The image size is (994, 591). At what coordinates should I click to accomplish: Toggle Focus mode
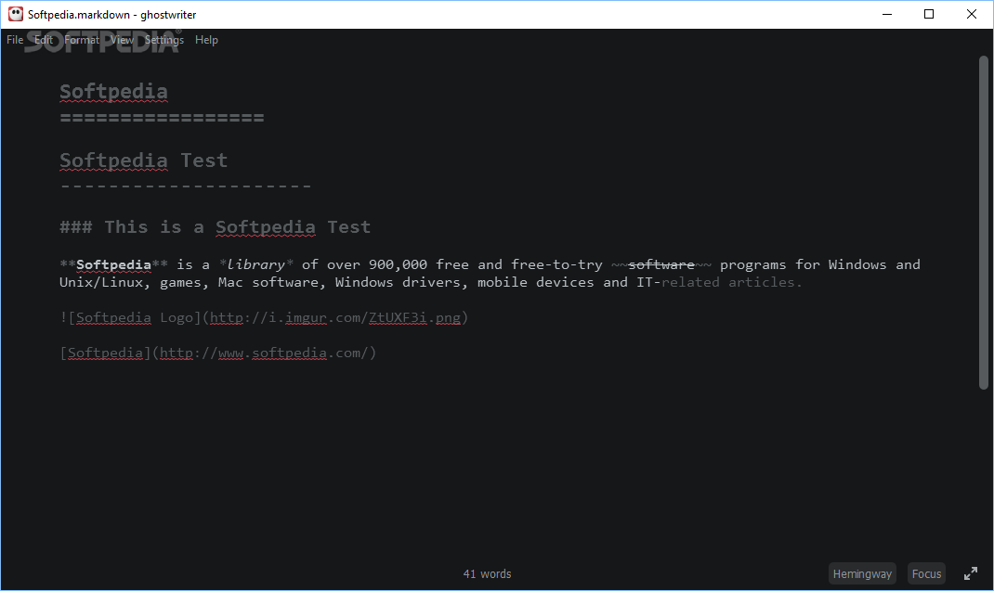tap(926, 574)
